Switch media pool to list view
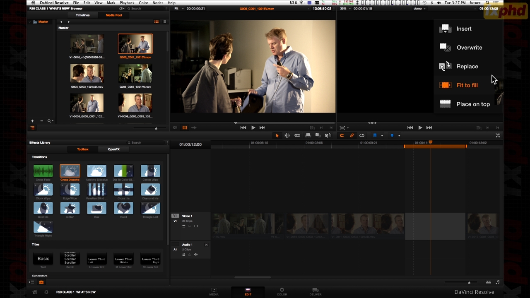Viewport: 530px width, 298px height. pos(164,22)
